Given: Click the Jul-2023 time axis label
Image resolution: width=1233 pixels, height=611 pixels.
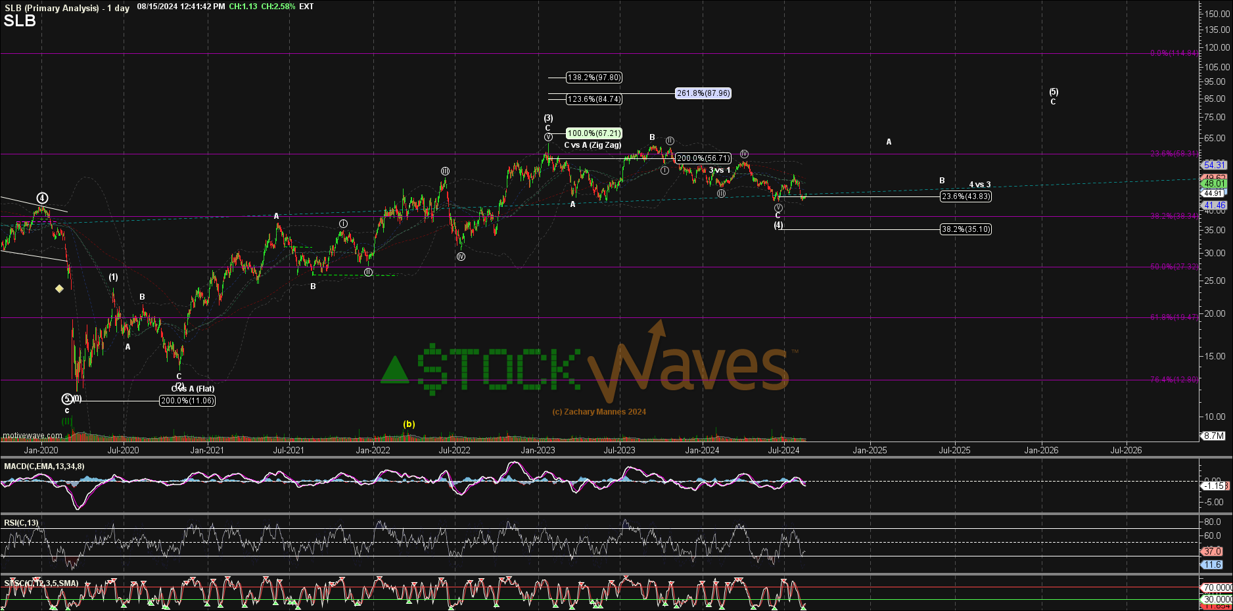Looking at the screenshot, I should [x=620, y=451].
